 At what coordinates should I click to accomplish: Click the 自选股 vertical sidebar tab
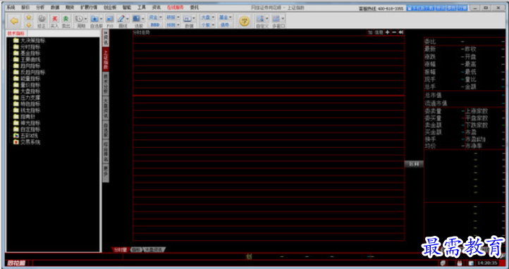pos(106,130)
